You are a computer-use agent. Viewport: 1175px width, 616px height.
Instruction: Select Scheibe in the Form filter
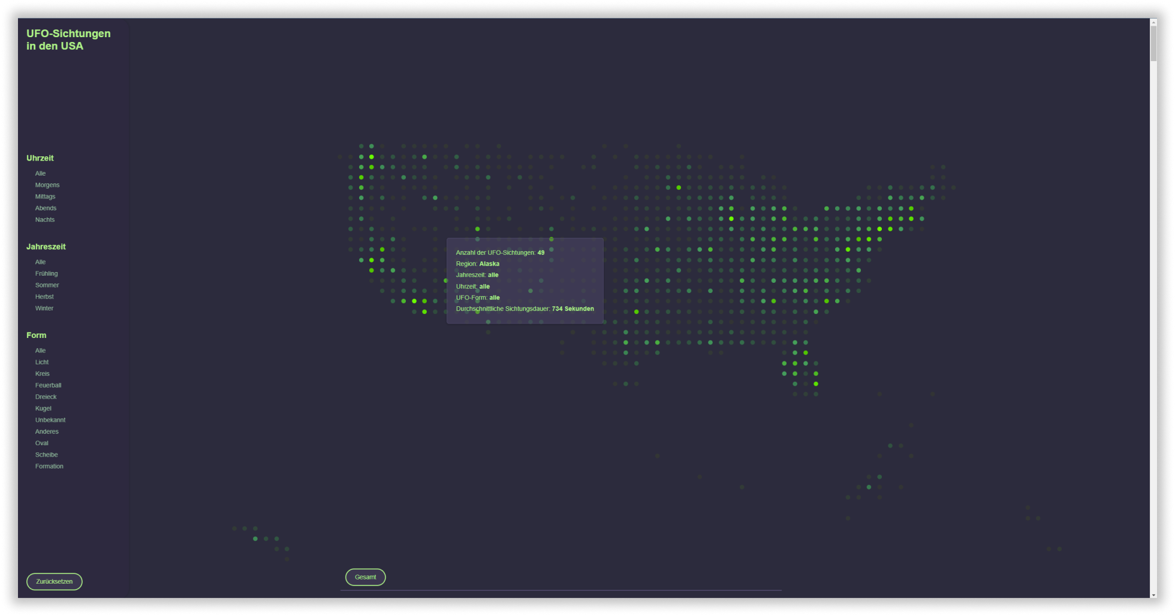[46, 455]
